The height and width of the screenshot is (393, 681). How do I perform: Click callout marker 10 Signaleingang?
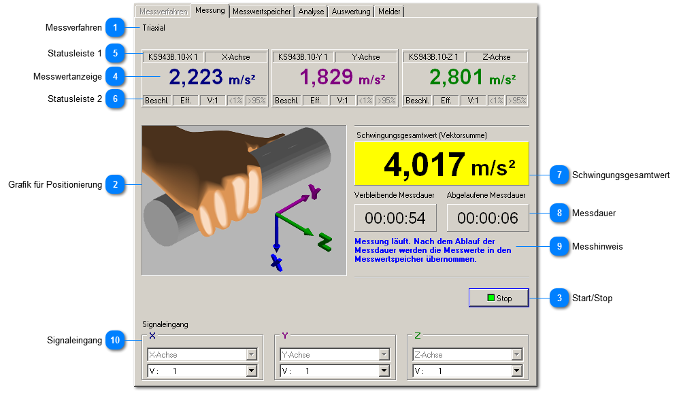coord(116,340)
